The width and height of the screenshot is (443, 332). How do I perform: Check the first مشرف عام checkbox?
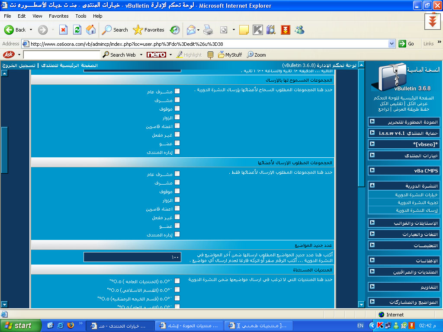click(x=177, y=91)
